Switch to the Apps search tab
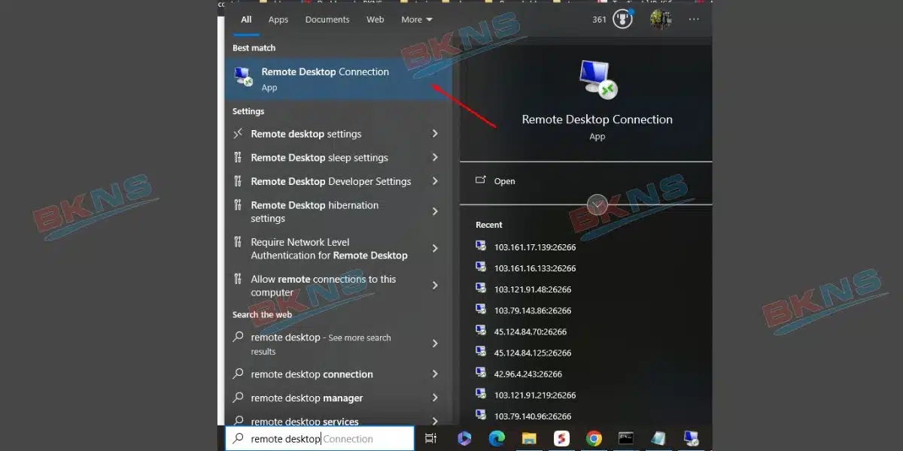 [278, 20]
